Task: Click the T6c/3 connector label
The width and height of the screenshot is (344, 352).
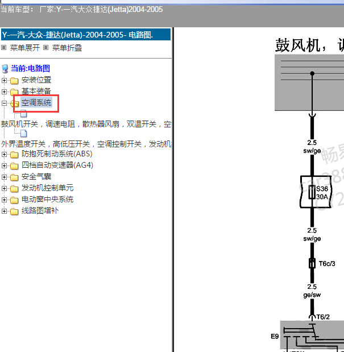Action: click(327, 264)
